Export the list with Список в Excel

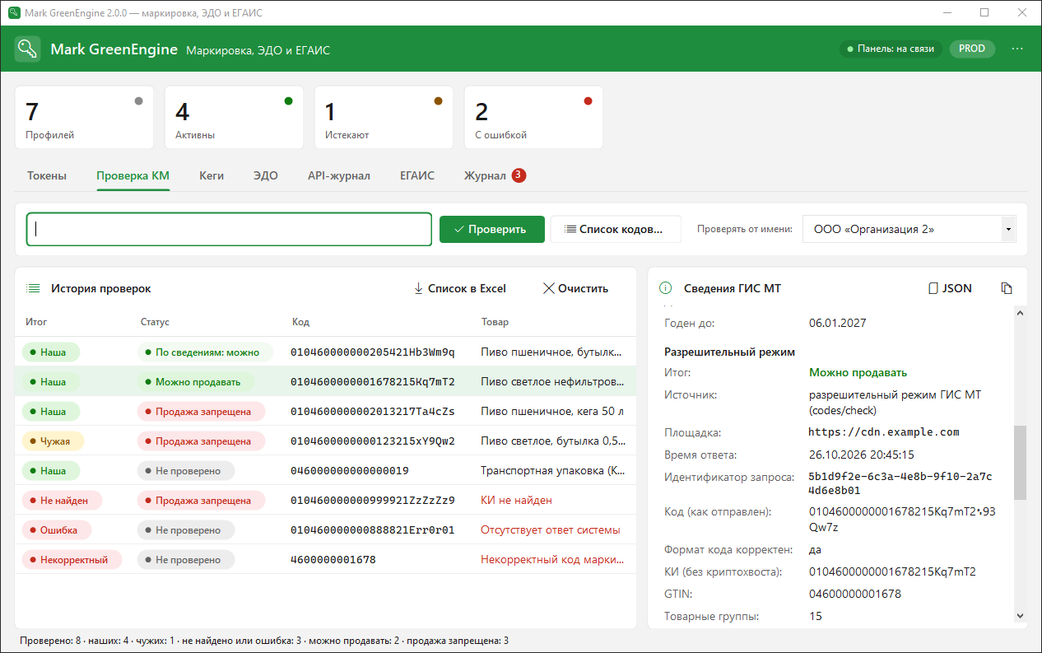(x=460, y=288)
